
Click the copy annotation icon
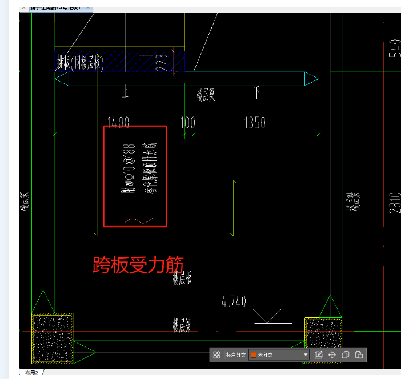coord(345,354)
